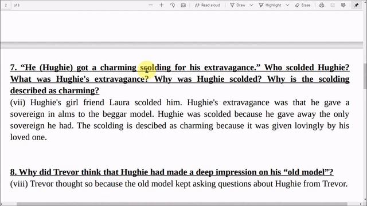Click the word "beggar" in the answer

pos(115,114)
